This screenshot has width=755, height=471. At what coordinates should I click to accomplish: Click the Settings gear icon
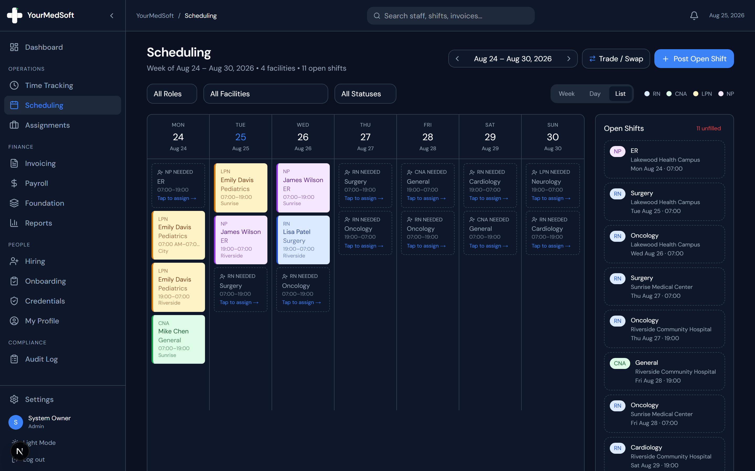[x=14, y=399]
